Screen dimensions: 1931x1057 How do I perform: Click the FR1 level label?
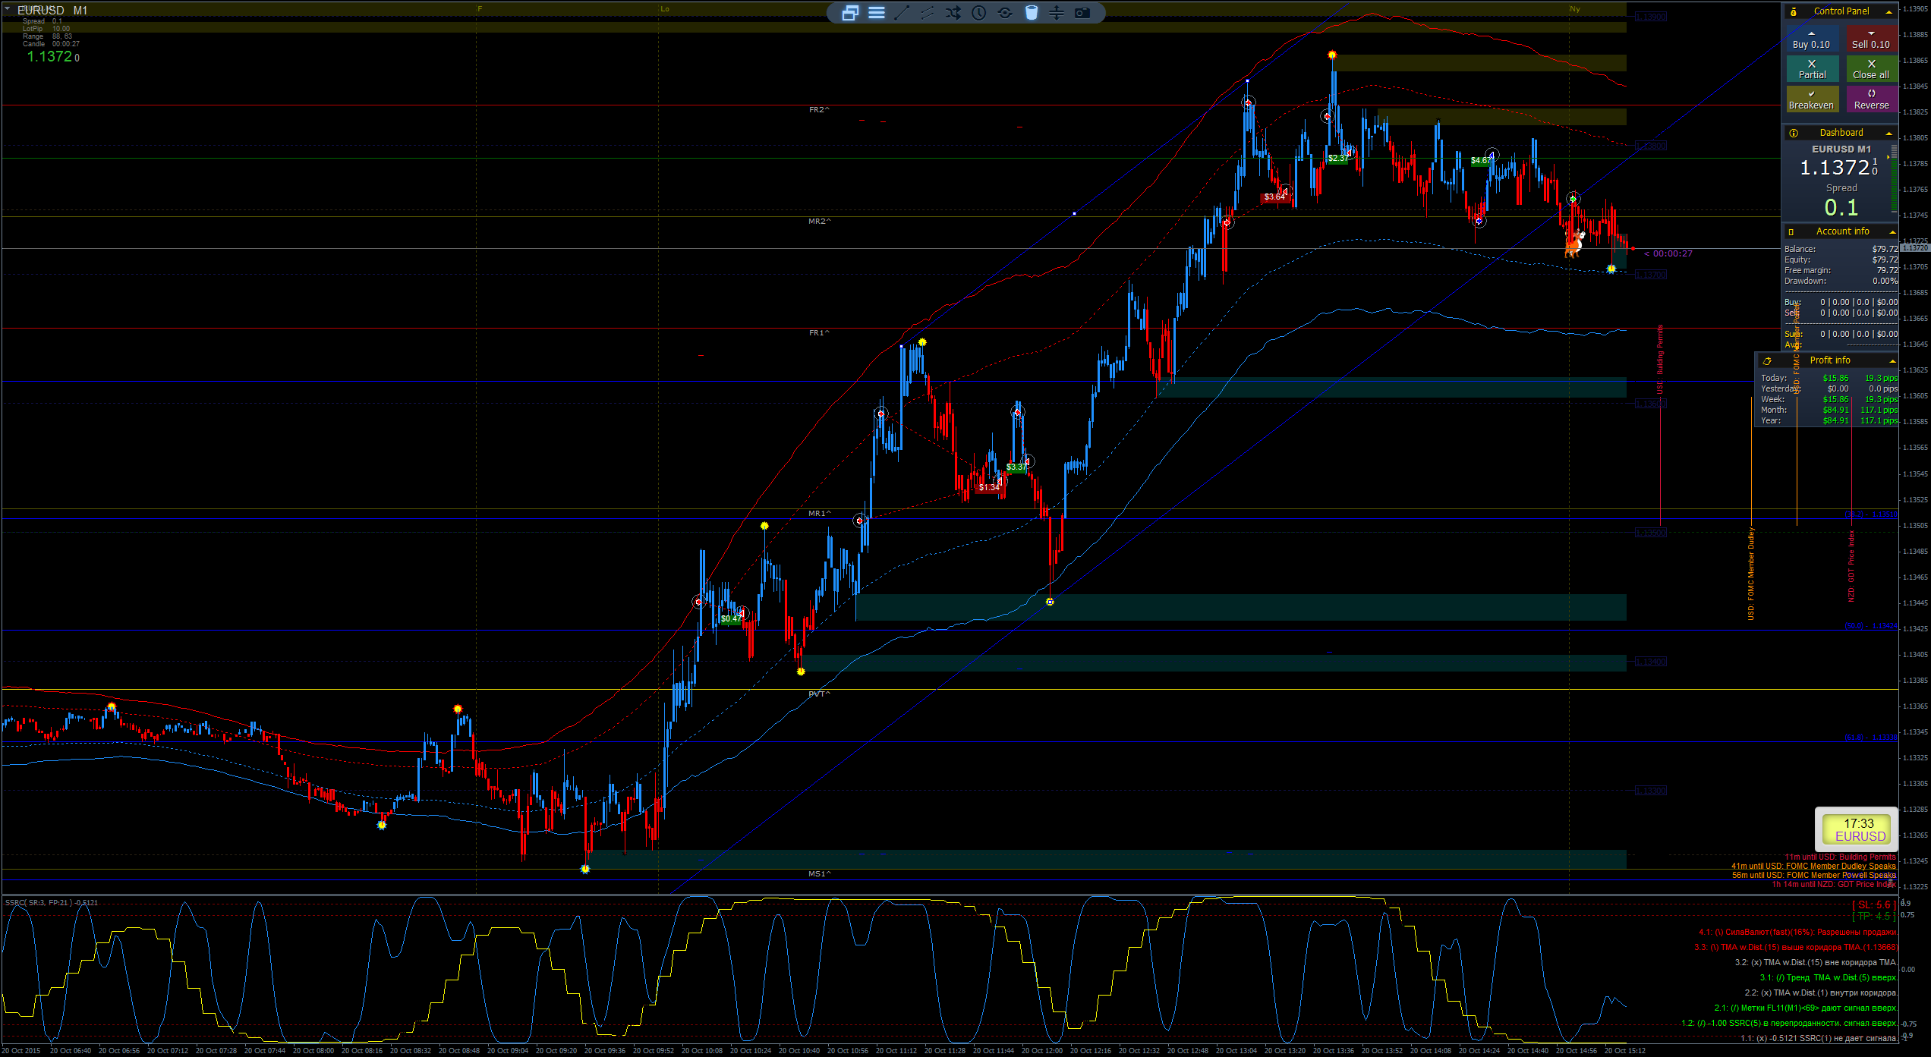[x=819, y=333]
